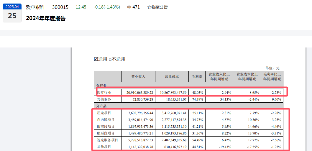
Task: Click cost value 18,655,351.07
Action: click(x=176, y=99)
